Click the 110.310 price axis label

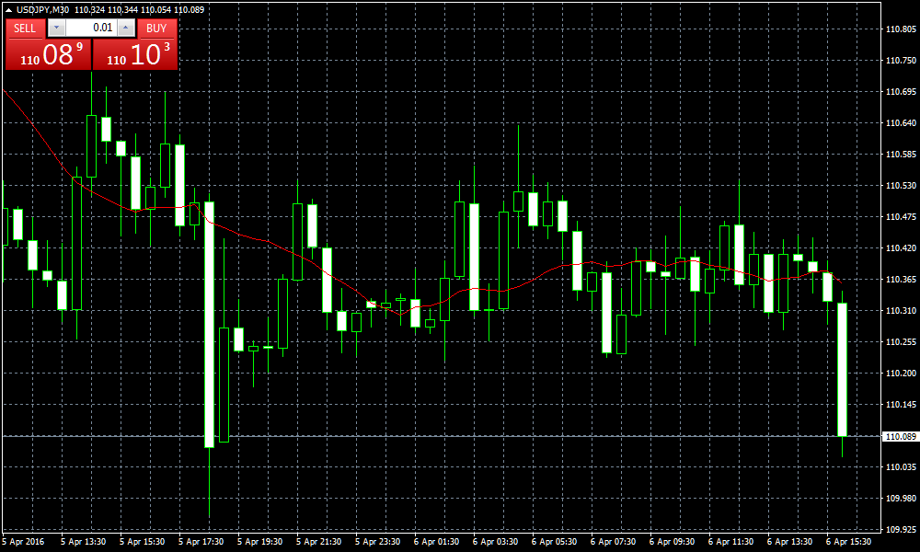pyautogui.click(x=901, y=310)
